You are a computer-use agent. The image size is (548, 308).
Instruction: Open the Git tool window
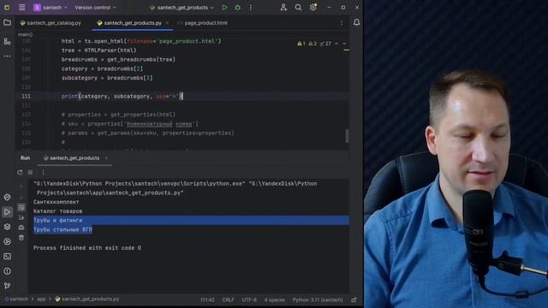tap(7, 286)
